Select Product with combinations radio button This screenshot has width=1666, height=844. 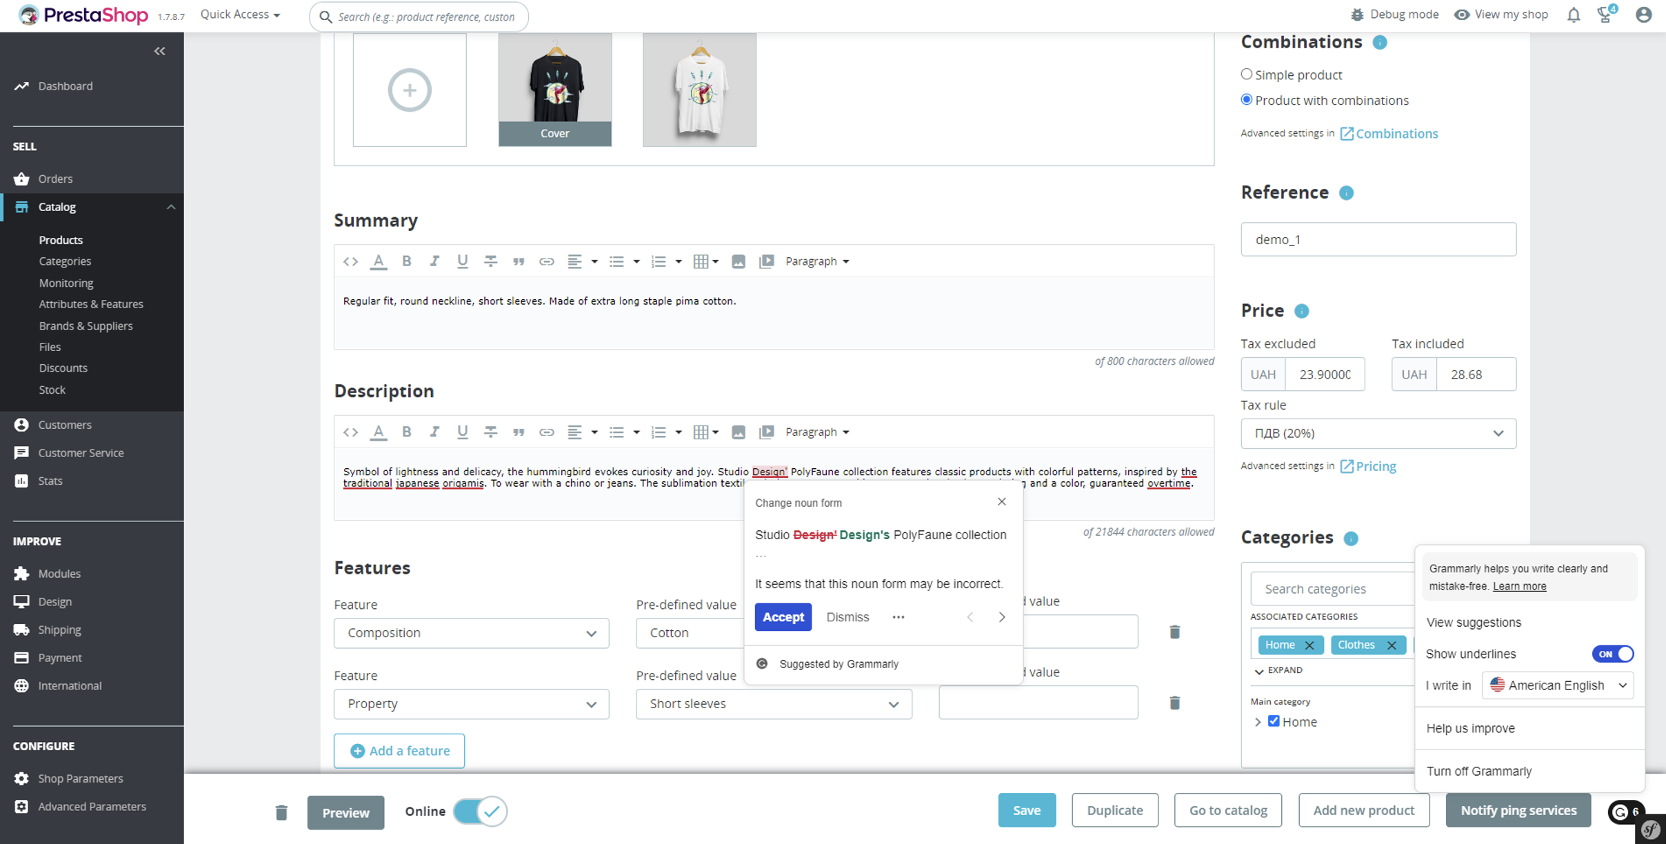tap(1246, 99)
